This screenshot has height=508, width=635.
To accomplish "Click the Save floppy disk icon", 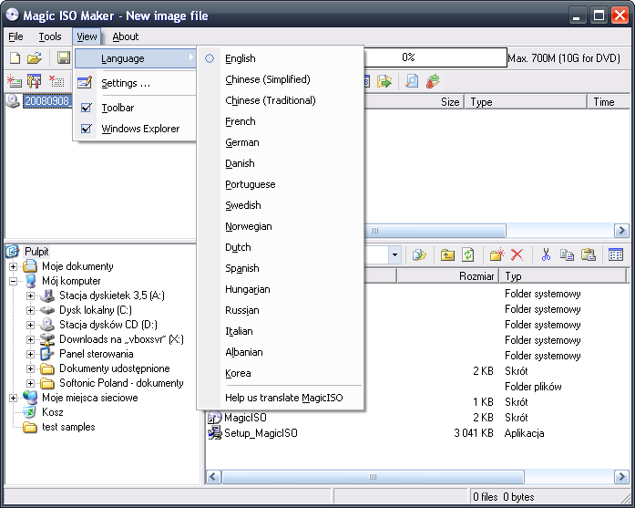I will point(64,58).
